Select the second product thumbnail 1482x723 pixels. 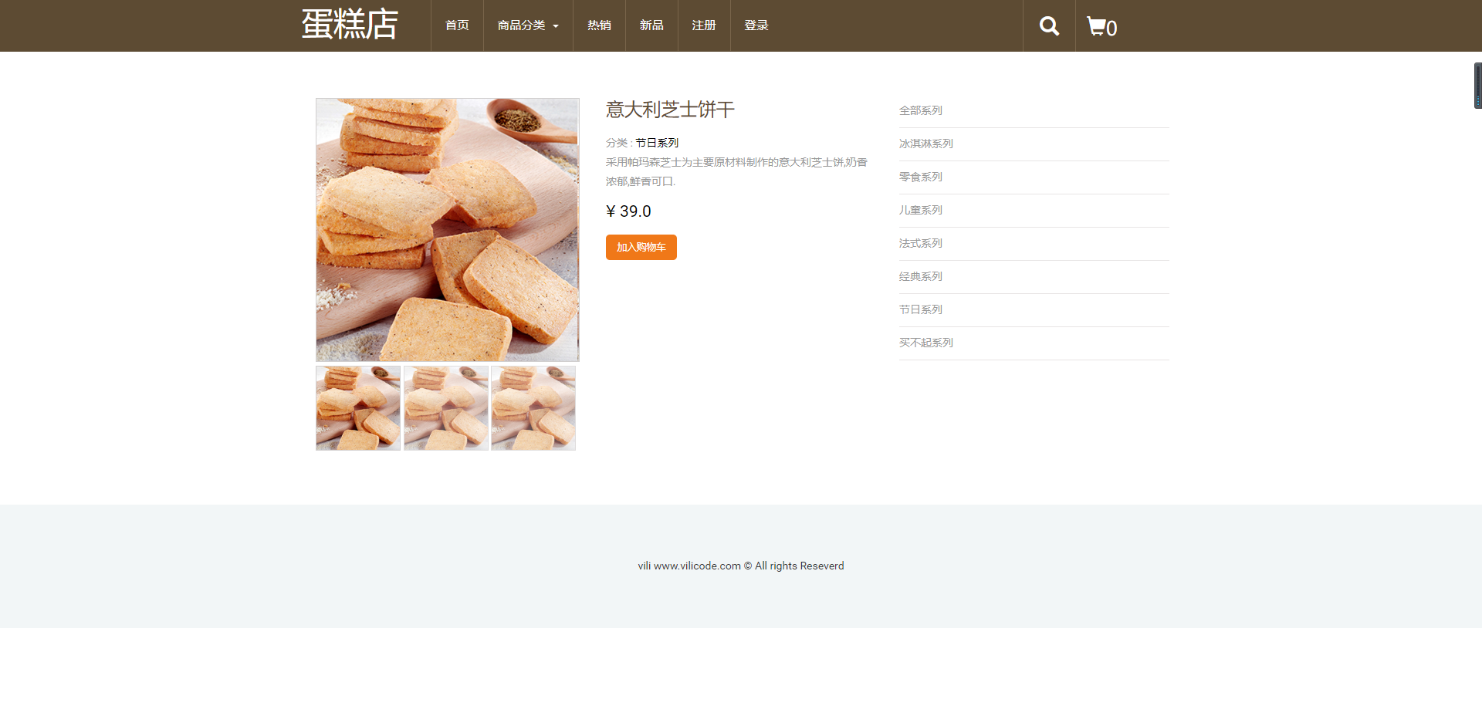tap(446, 408)
